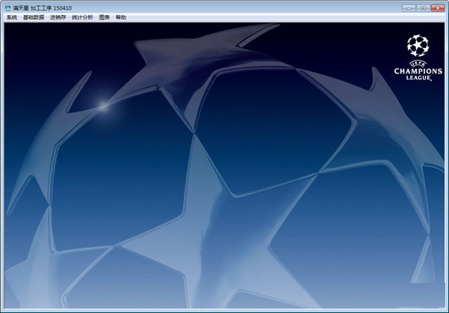This screenshot has height=313, width=449.
Task: Open the 进销存 menu
Action: pyautogui.click(x=58, y=17)
